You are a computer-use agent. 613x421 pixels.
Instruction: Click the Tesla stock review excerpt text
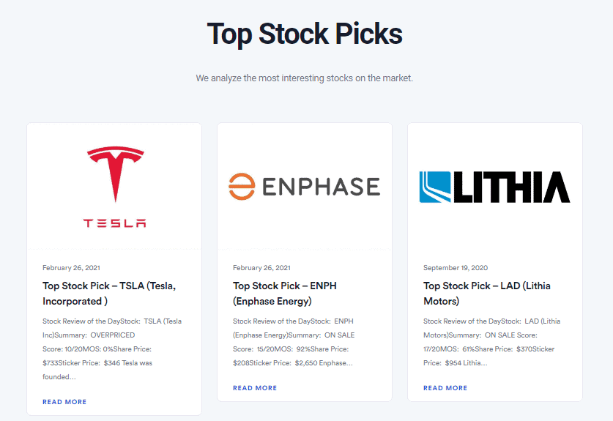click(112, 349)
